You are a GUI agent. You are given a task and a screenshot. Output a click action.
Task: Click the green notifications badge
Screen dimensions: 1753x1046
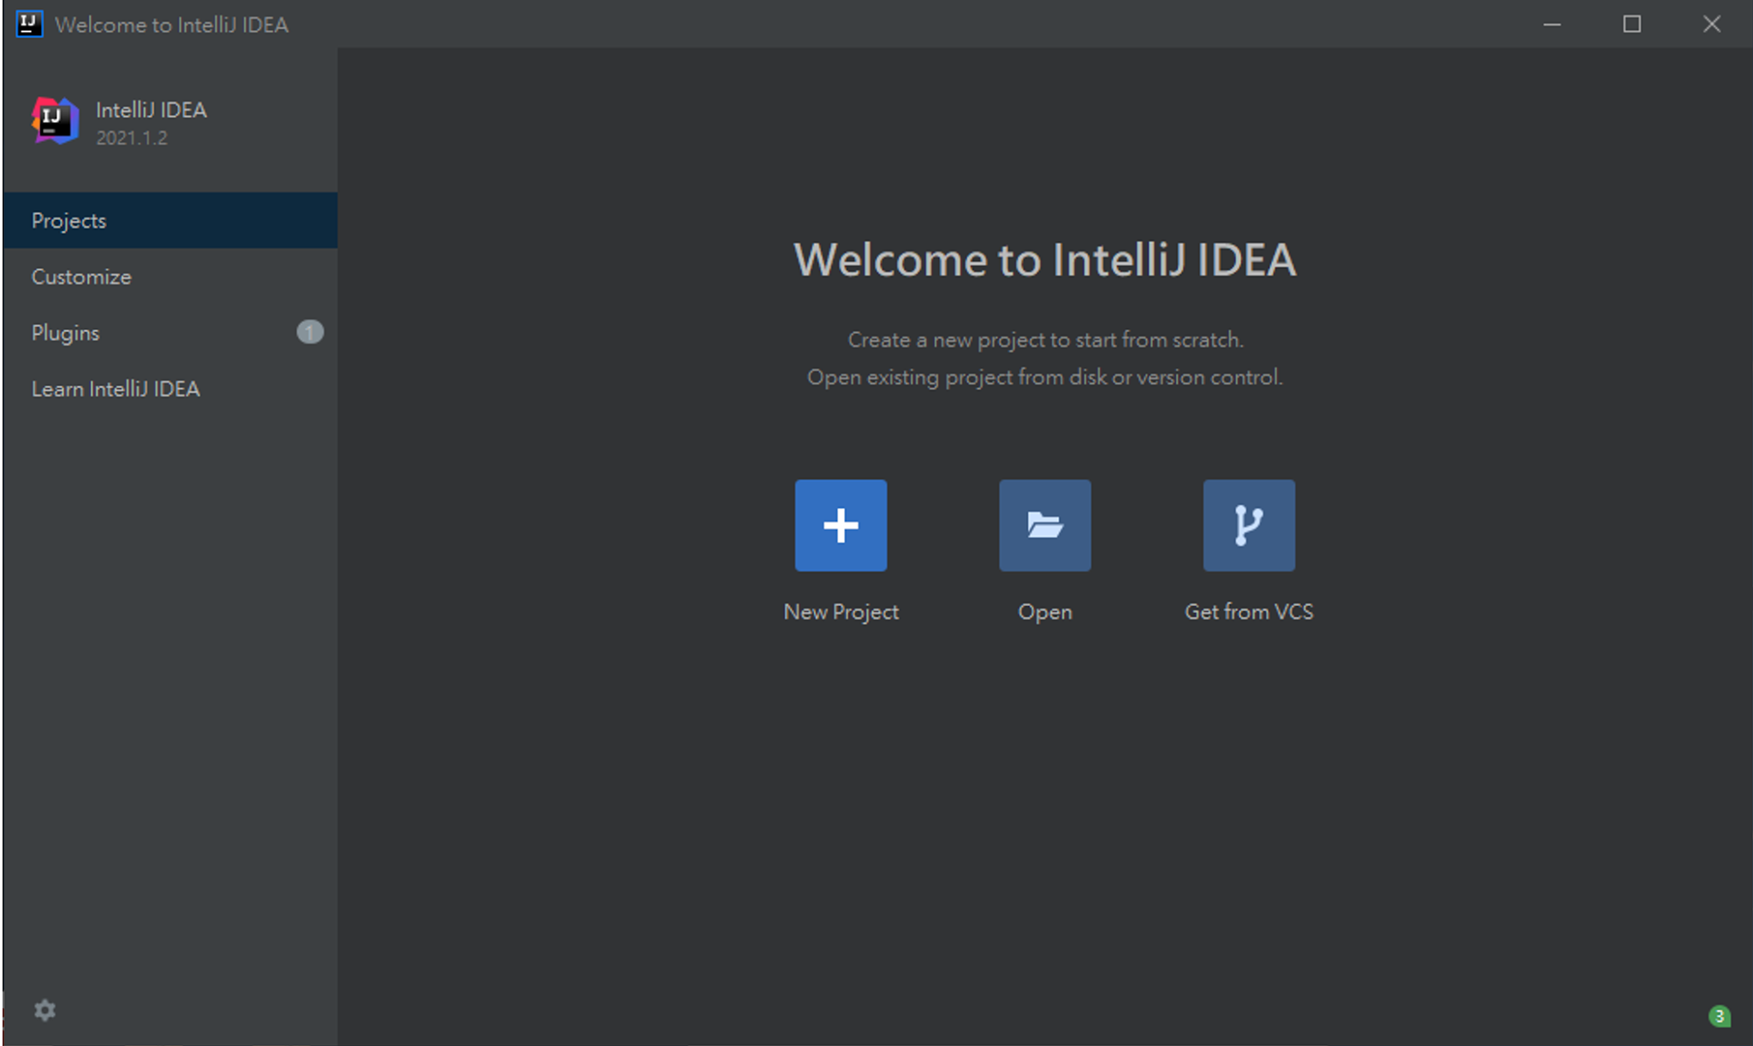(x=1719, y=1016)
